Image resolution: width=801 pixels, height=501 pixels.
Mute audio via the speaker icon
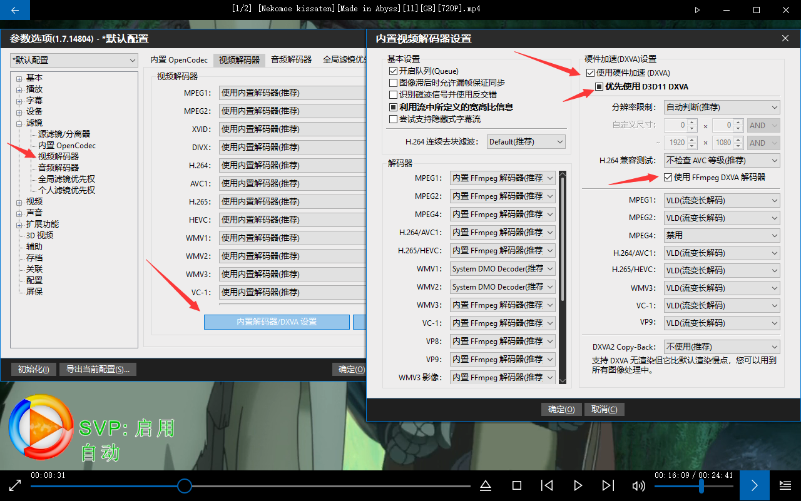638,485
